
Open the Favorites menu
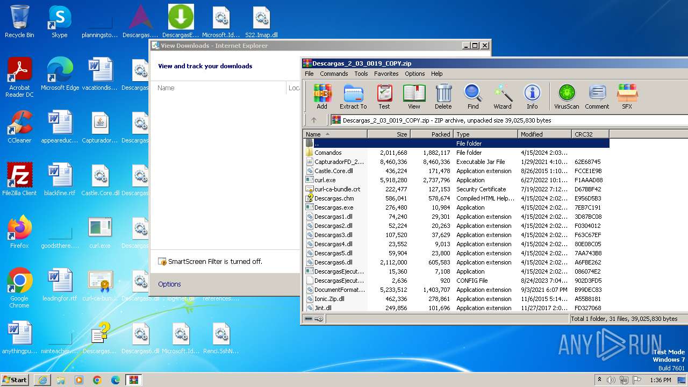(386, 74)
